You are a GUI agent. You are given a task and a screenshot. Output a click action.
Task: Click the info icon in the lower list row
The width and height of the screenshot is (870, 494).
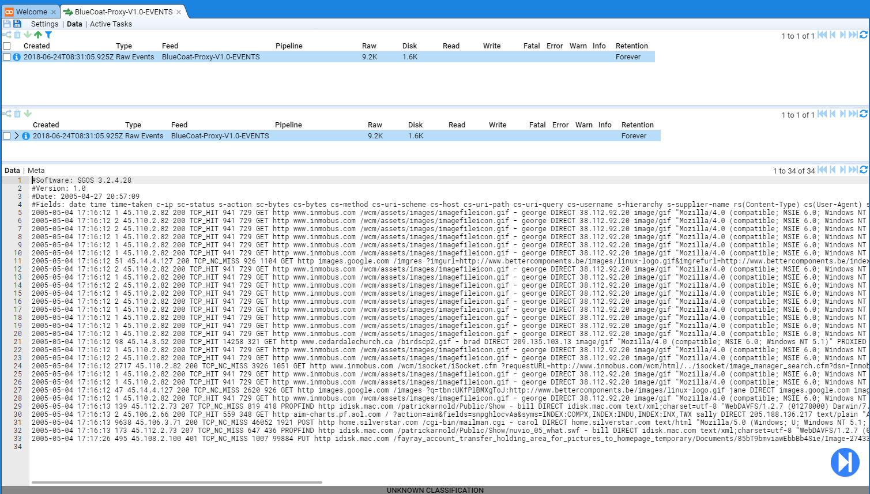pyautogui.click(x=26, y=136)
